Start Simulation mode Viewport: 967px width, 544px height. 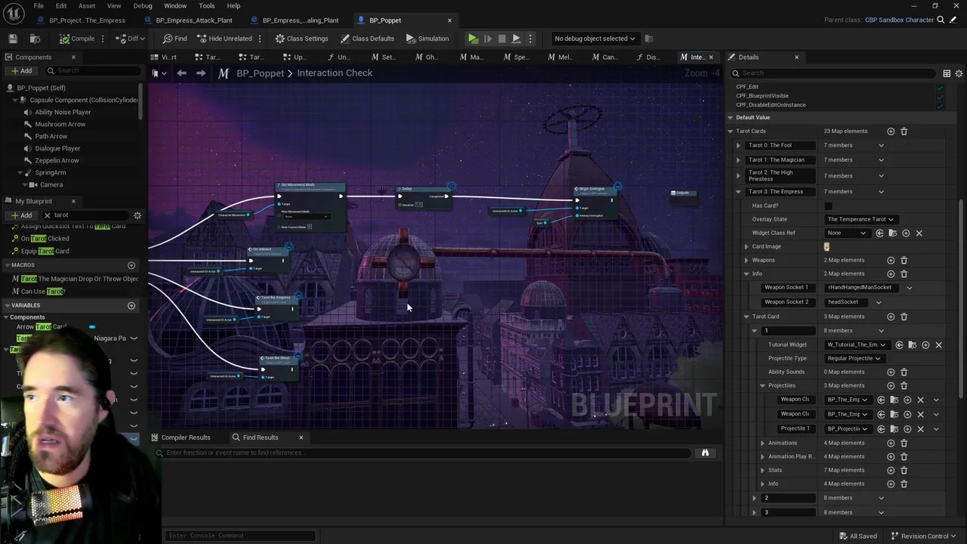point(428,39)
